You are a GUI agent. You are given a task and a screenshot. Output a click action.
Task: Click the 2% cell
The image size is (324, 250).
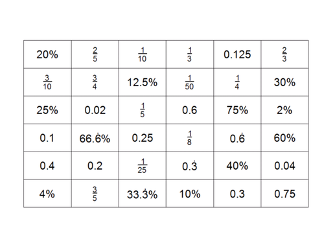pyautogui.click(x=284, y=110)
